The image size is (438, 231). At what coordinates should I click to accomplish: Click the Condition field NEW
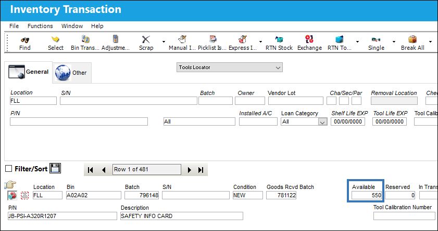(248, 195)
